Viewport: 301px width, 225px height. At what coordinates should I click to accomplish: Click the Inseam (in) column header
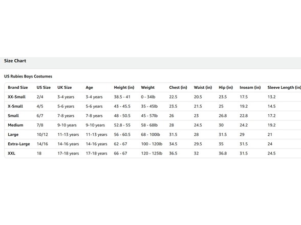[x=250, y=87]
